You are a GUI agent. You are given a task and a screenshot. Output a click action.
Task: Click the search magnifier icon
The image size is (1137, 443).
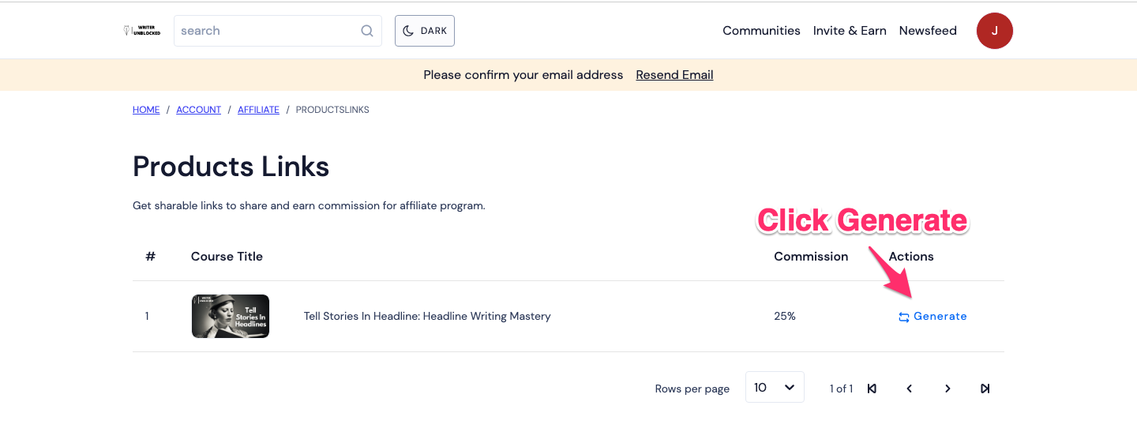point(367,31)
